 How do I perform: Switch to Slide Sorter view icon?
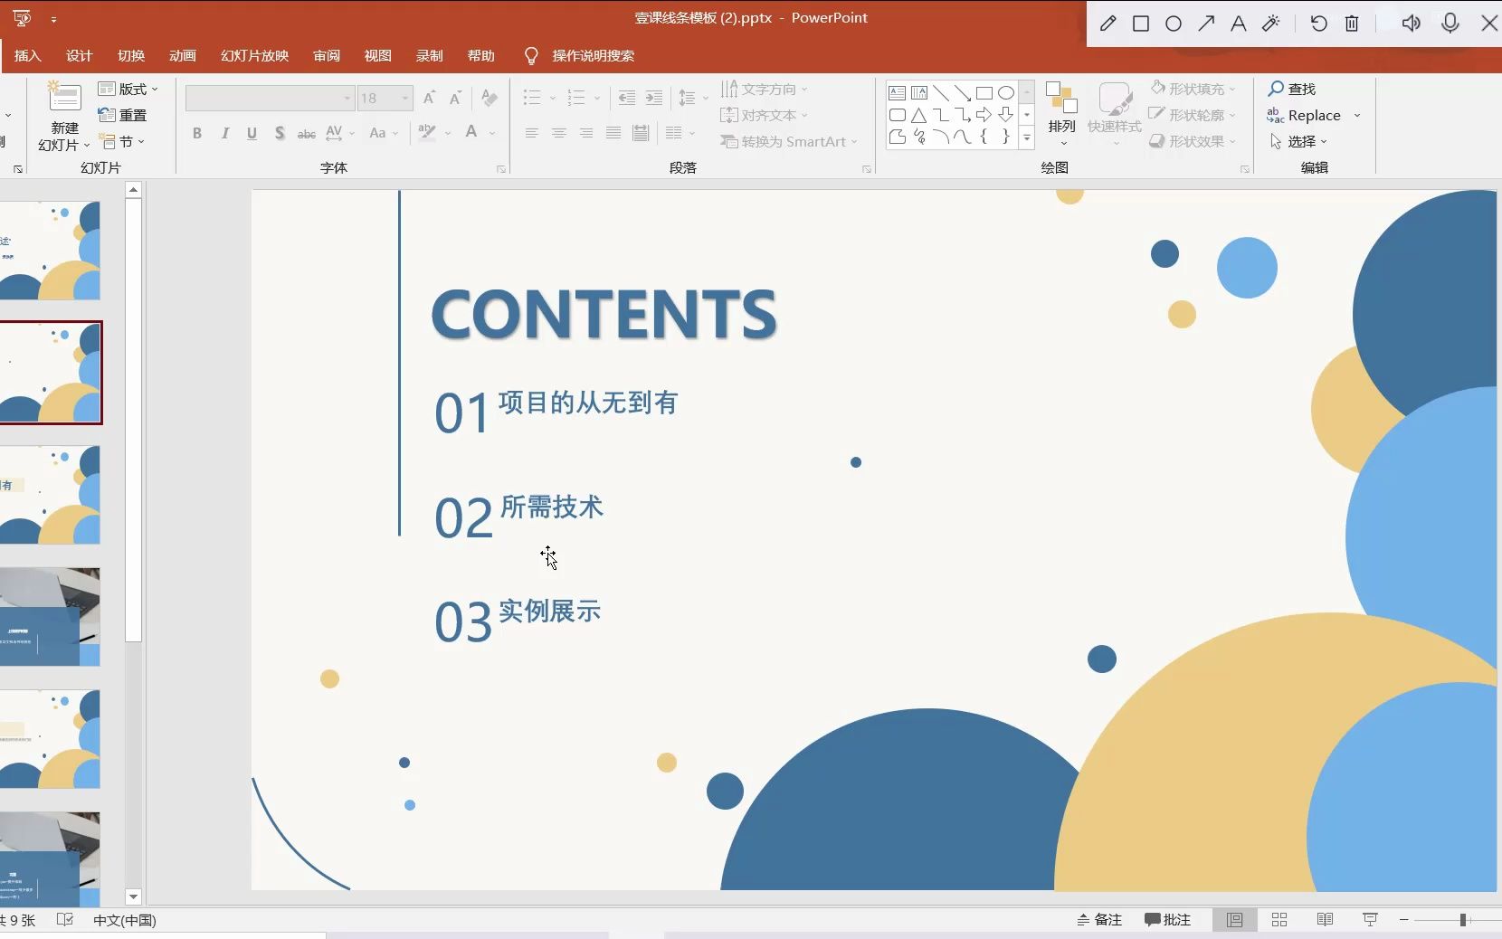coord(1279,919)
